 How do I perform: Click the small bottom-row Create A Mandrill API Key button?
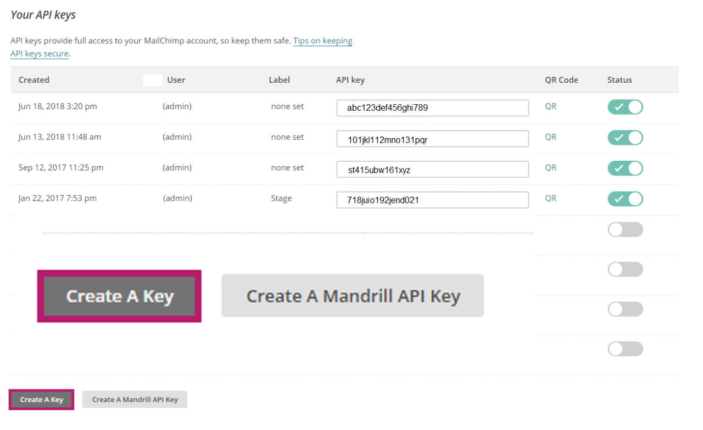pos(135,399)
